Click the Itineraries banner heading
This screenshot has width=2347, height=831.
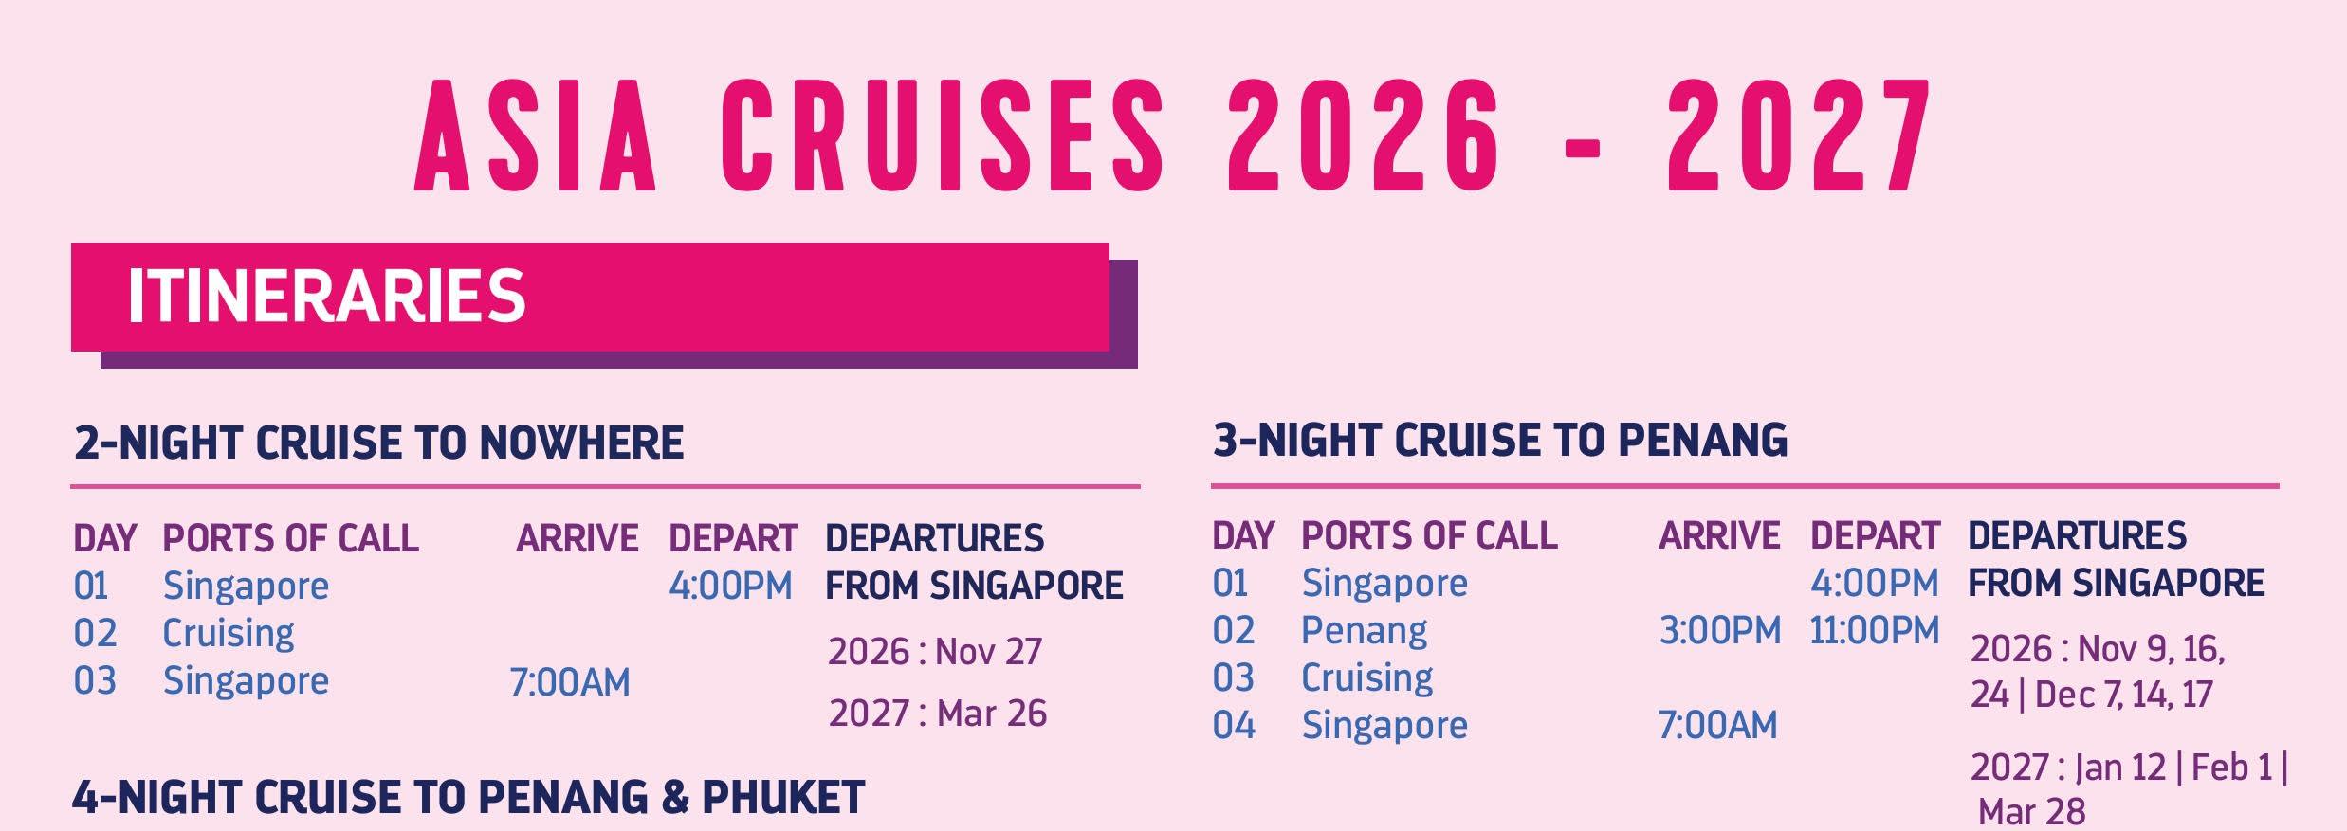click(326, 297)
